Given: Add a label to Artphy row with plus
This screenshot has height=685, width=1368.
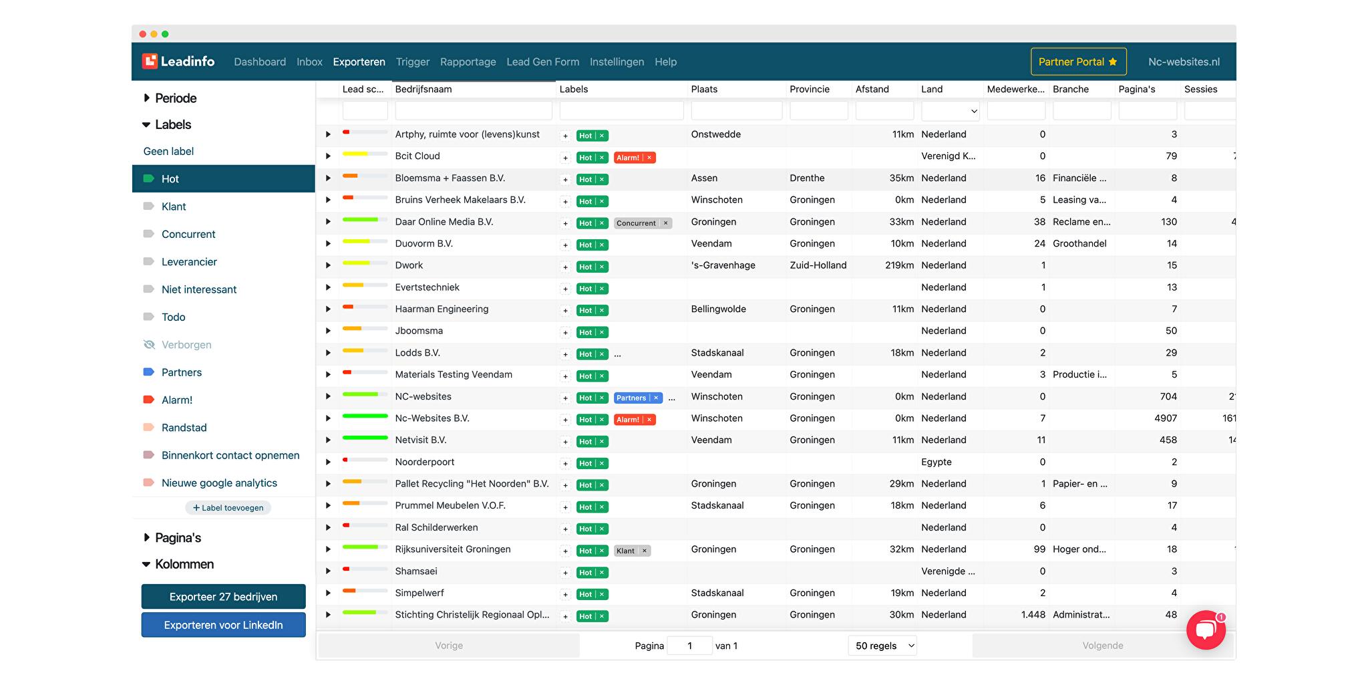Looking at the screenshot, I should [565, 136].
